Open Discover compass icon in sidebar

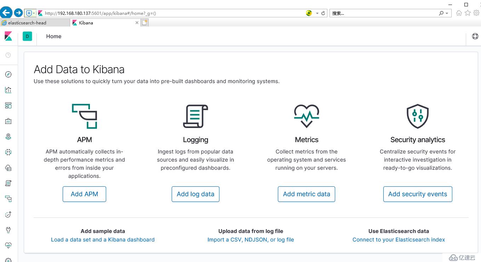(x=8, y=74)
